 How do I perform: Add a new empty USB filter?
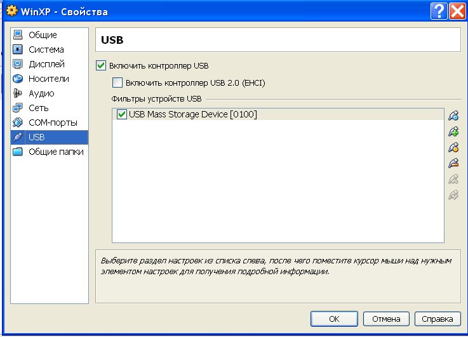(453, 116)
